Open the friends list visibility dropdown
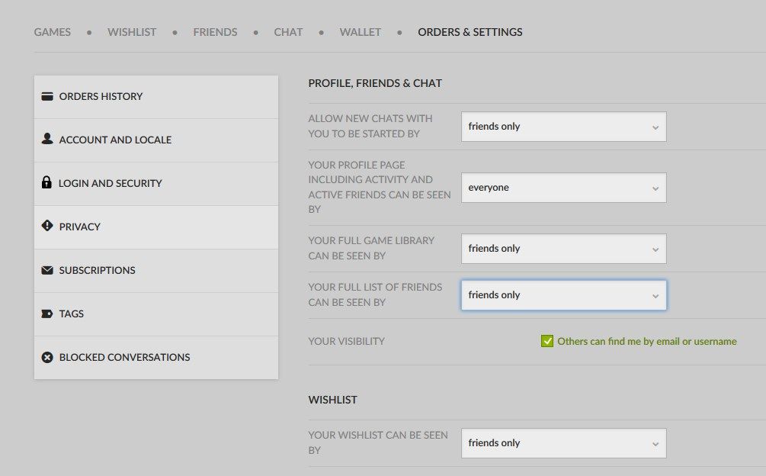 point(563,294)
